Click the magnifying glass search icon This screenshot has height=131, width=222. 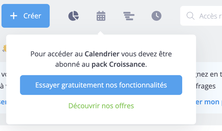(190, 16)
